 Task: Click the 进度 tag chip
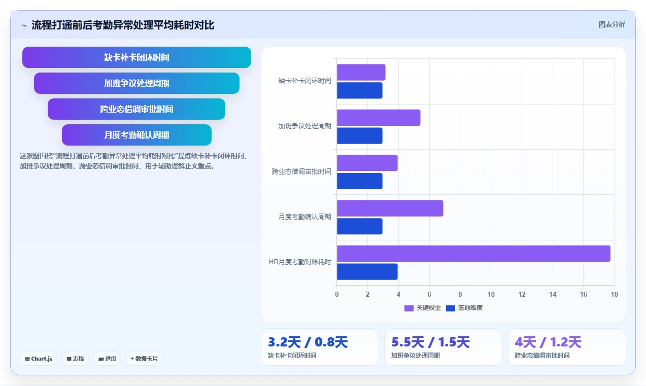(x=107, y=359)
